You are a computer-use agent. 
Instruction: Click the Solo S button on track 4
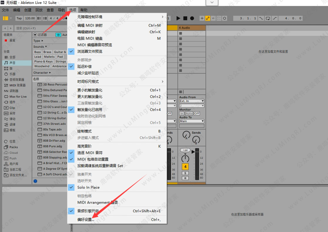point(185,173)
